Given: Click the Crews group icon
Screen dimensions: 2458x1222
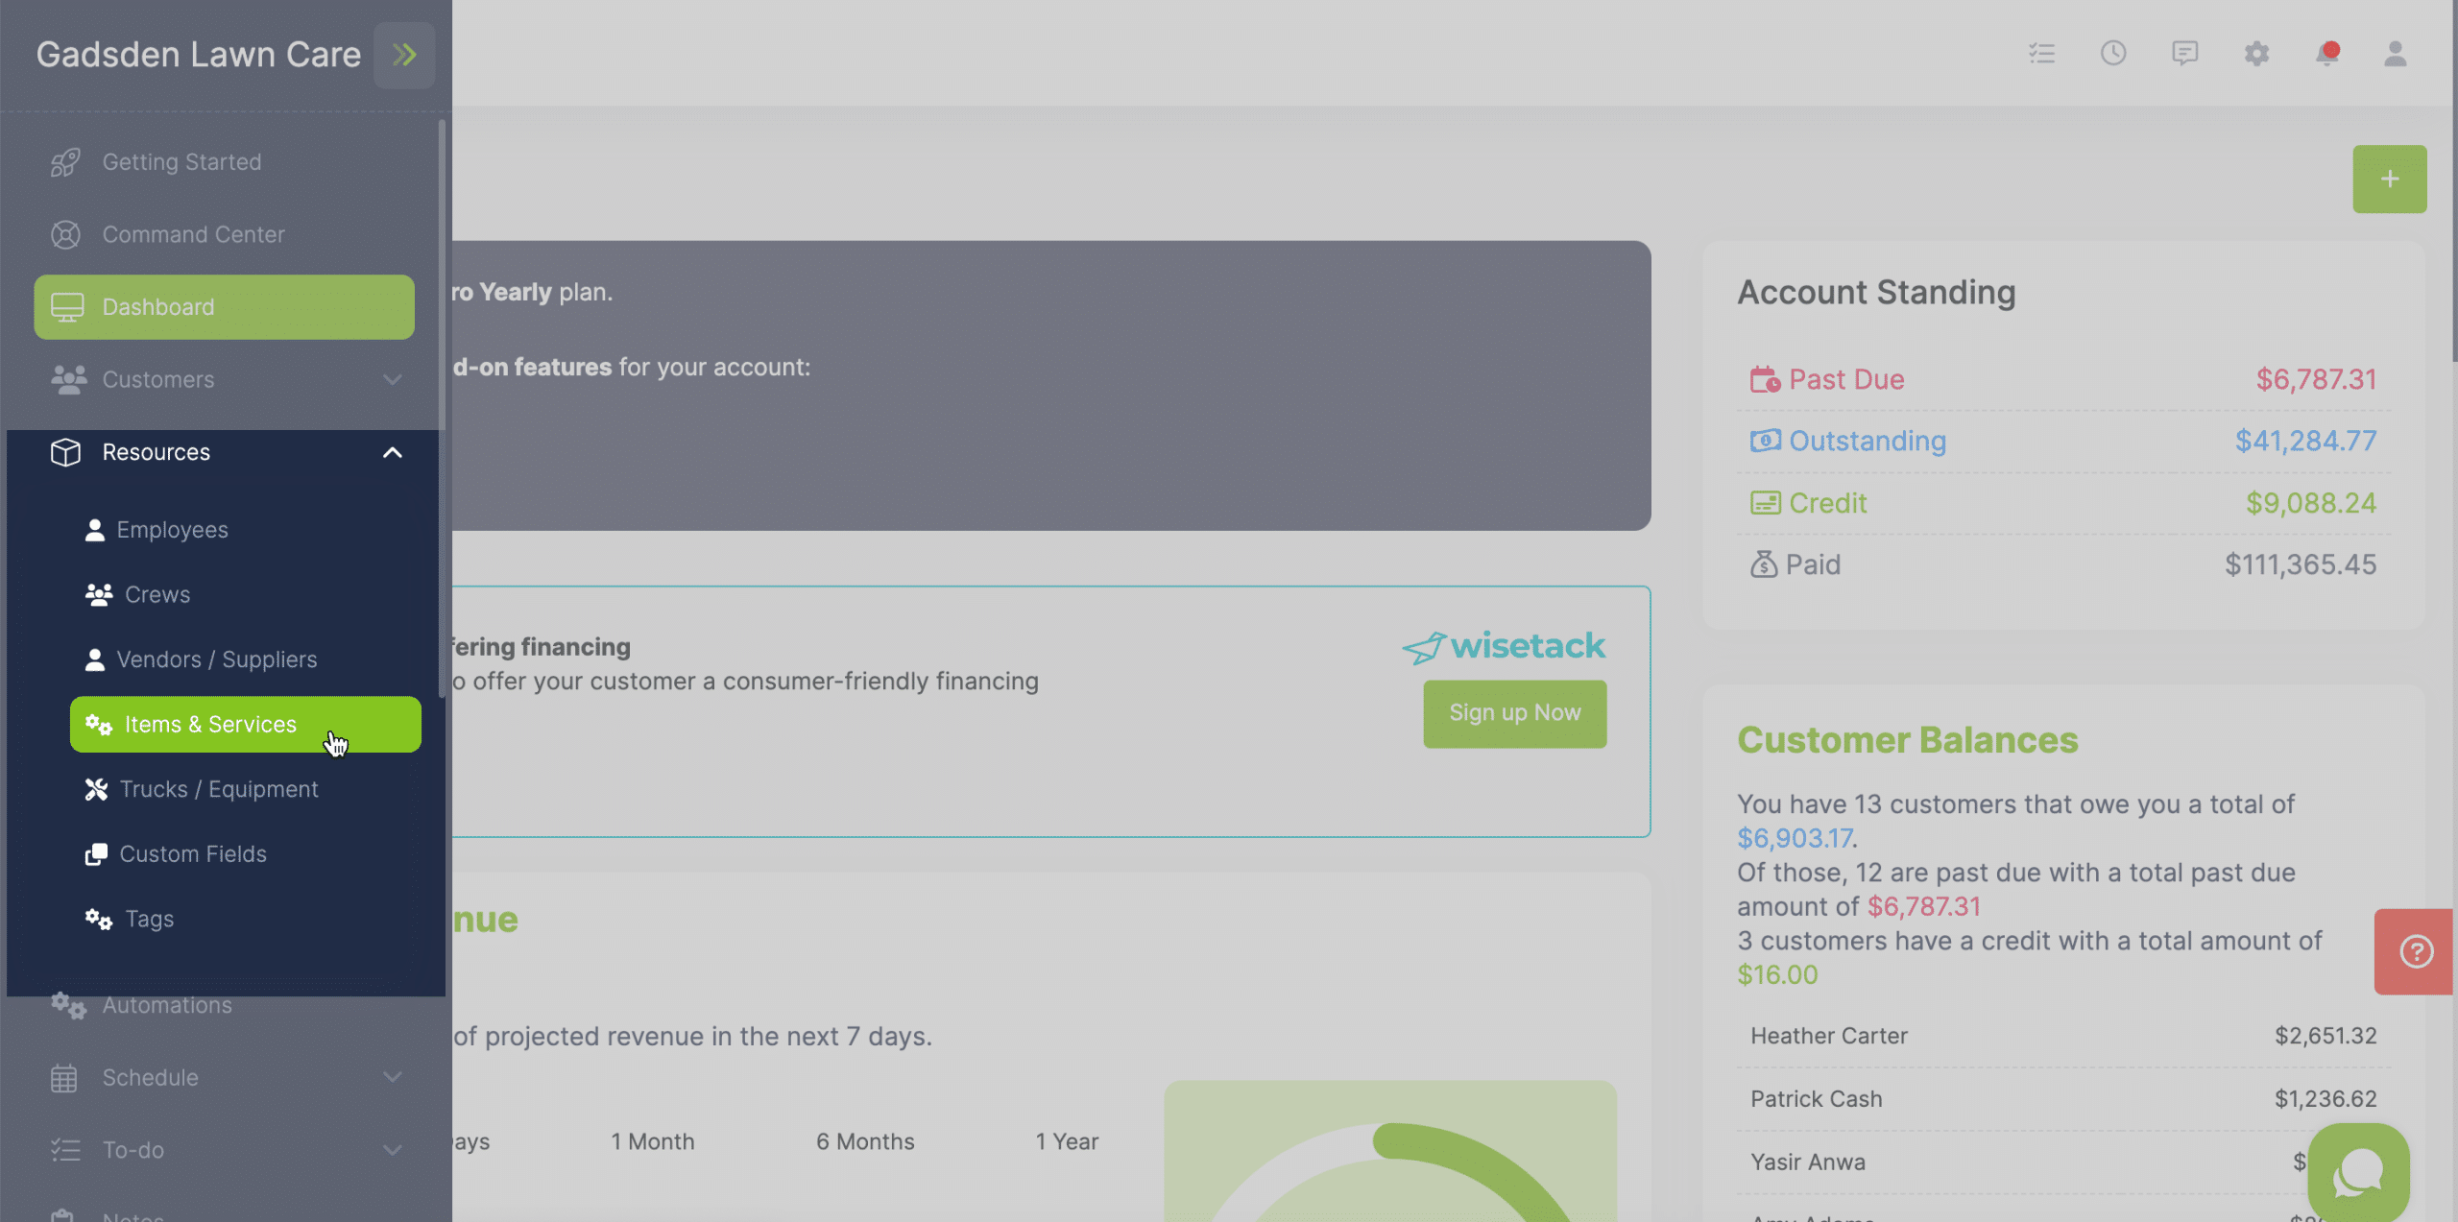Looking at the screenshot, I should coord(99,595).
